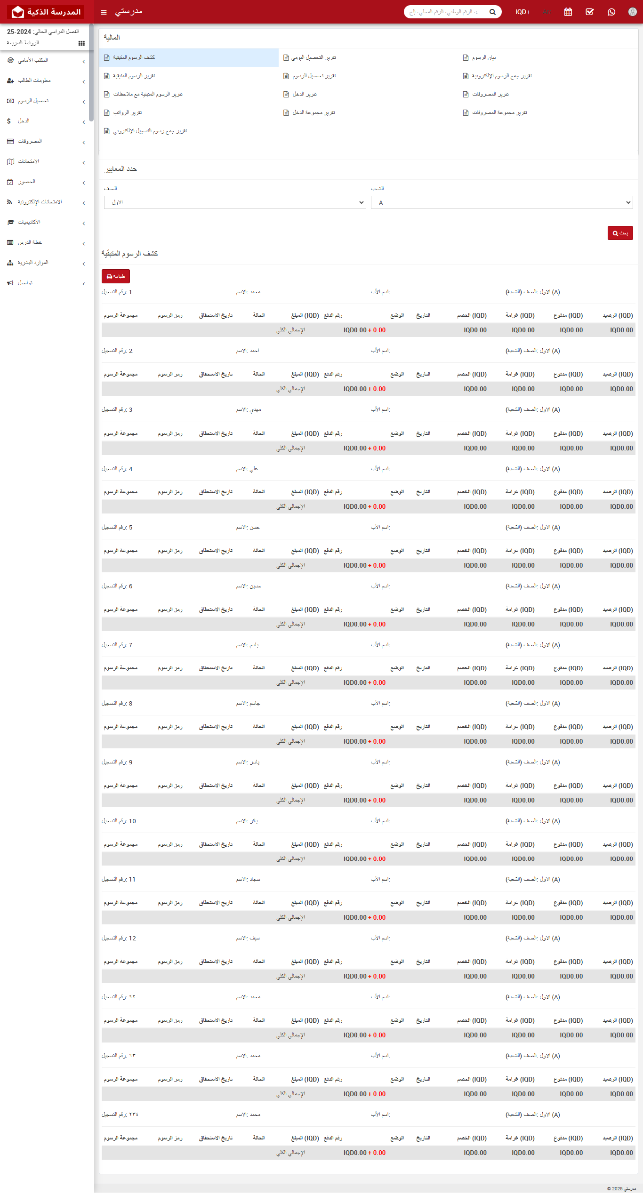Open the user profile avatar
643x1195 pixels.
pyautogui.click(x=632, y=12)
